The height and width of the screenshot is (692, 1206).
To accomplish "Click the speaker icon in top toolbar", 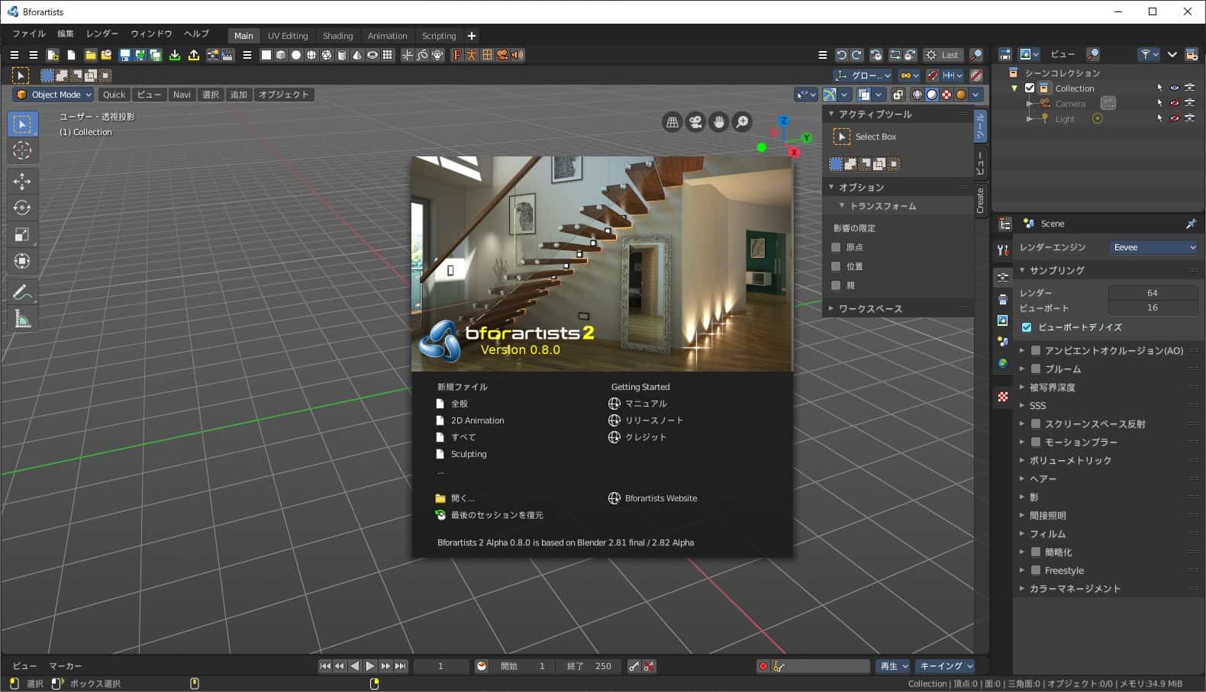I will click(518, 55).
